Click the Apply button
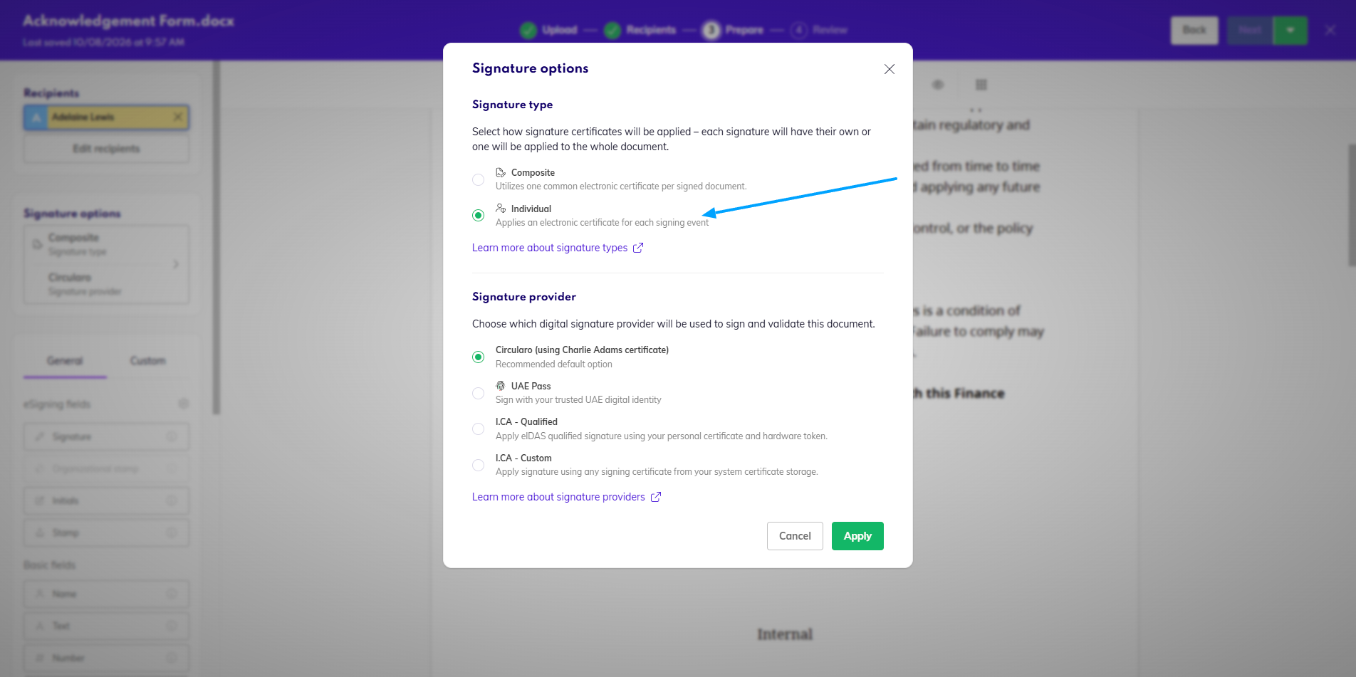1356x677 pixels. (x=857, y=536)
